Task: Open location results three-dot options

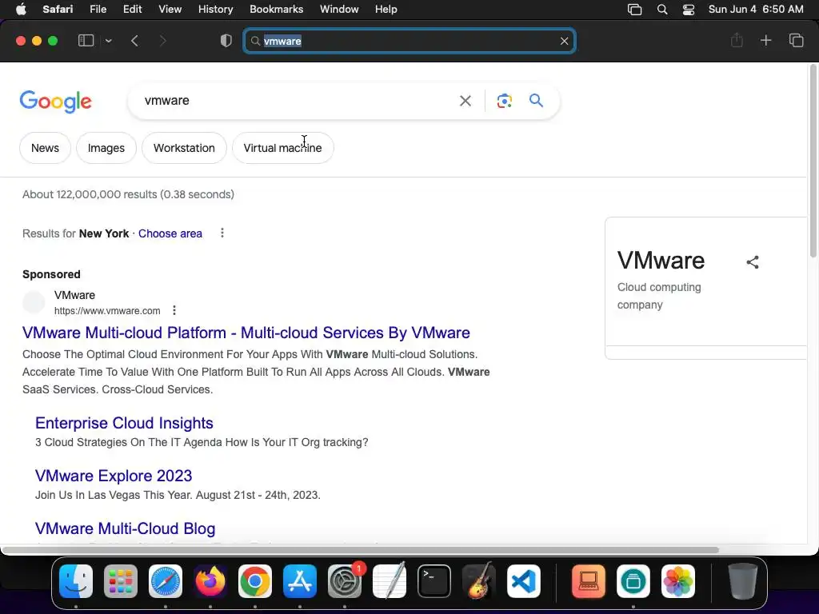Action: [222, 233]
